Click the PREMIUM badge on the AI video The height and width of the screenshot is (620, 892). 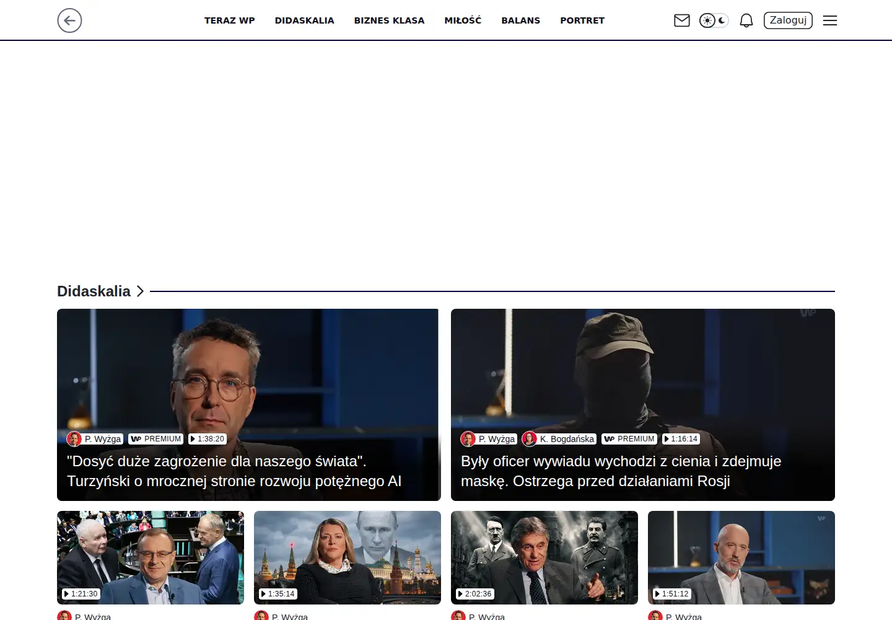click(156, 439)
